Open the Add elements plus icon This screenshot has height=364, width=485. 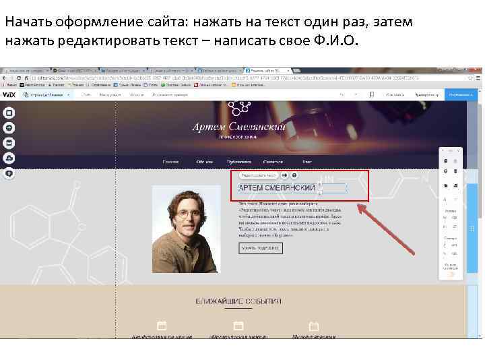[9, 128]
